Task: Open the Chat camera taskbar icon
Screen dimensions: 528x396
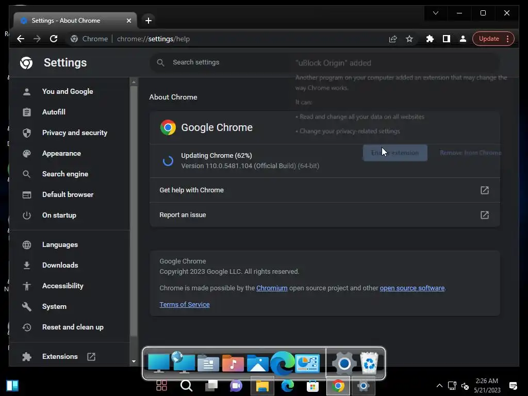Action: click(236, 386)
